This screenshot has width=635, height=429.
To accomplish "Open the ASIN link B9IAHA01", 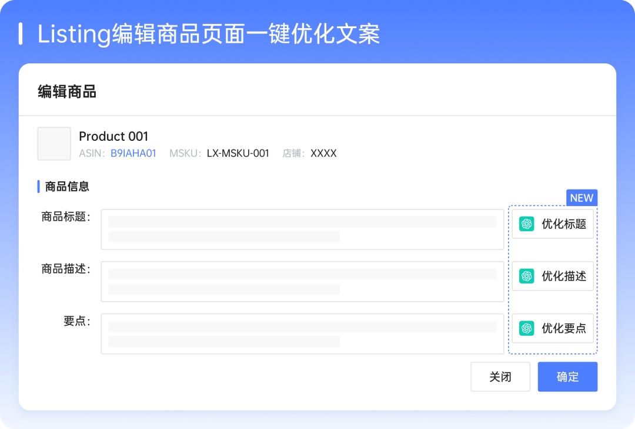I will pyautogui.click(x=133, y=153).
